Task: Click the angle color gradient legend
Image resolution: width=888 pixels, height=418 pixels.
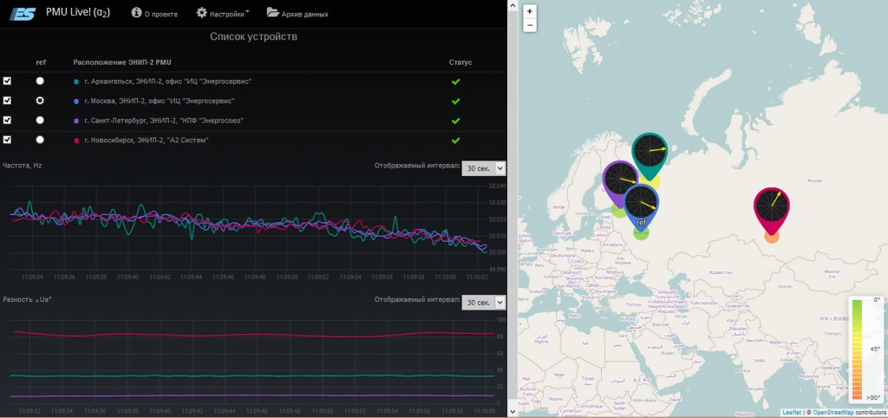Action: [857, 349]
